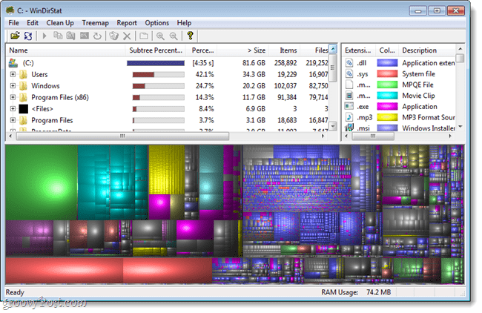Sort by the Subtree Percent column header
The height and width of the screenshot is (313, 482).
[156, 50]
